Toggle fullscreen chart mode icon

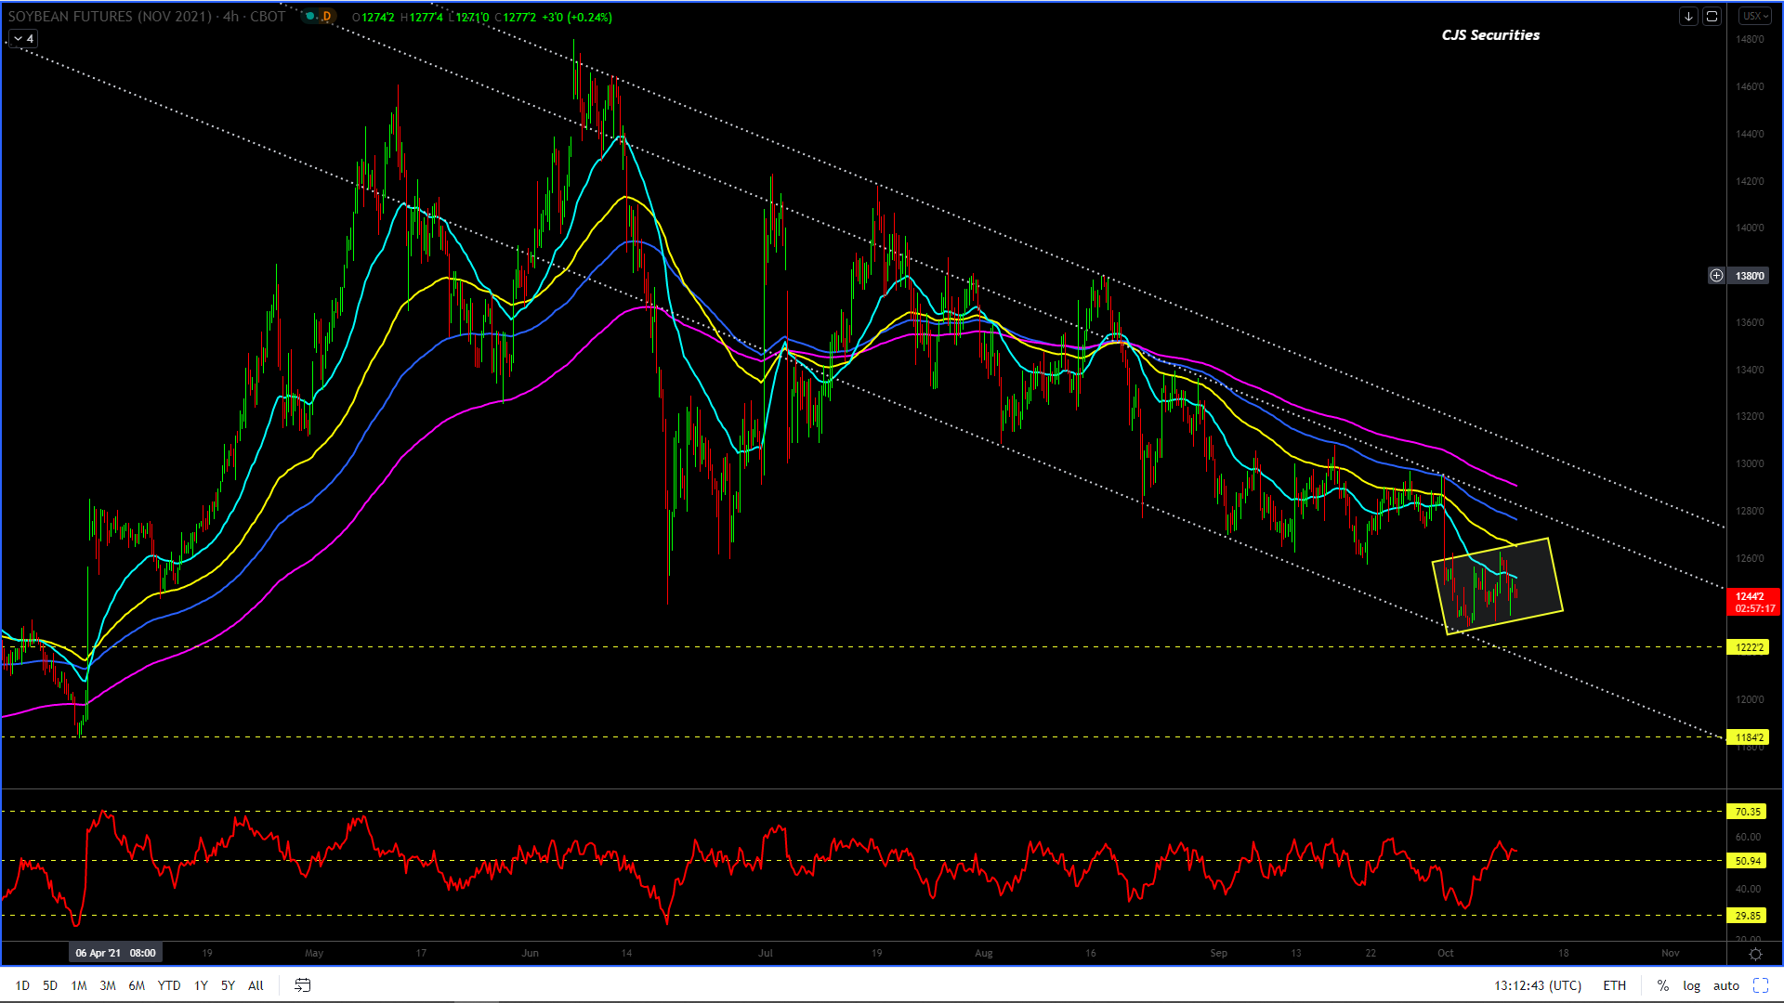pos(1760,985)
